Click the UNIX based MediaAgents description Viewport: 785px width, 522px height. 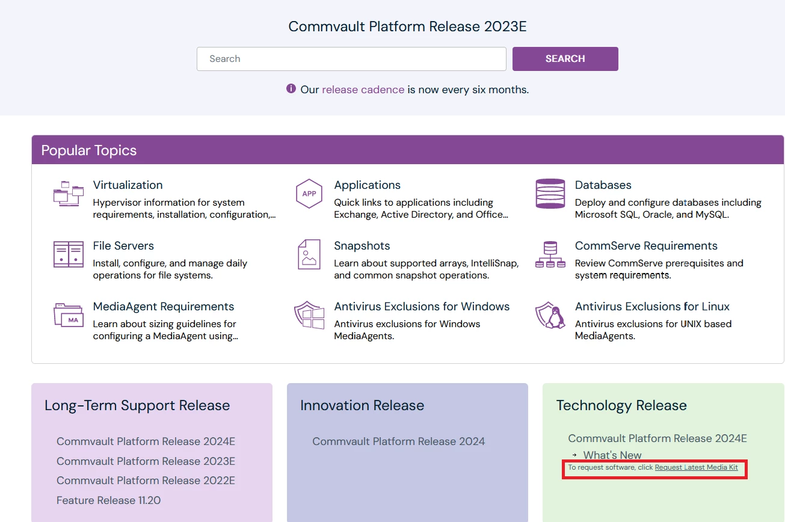[x=653, y=330]
